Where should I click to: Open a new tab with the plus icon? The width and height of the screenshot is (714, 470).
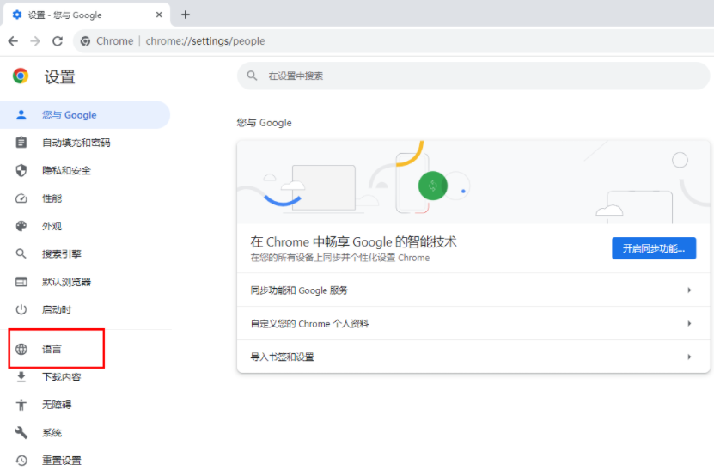(186, 15)
